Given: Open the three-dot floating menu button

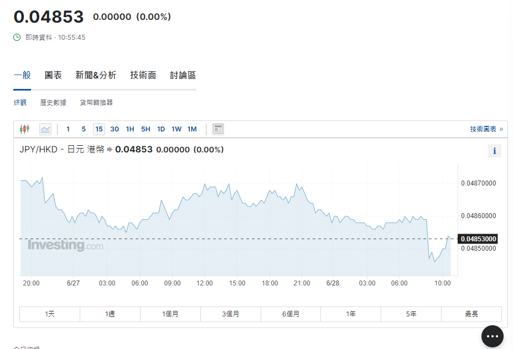Looking at the screenshot, I should click(492, 336).
